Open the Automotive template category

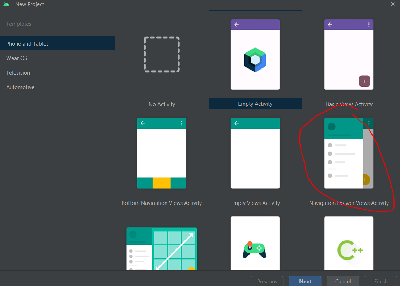[x=58, y=87]
